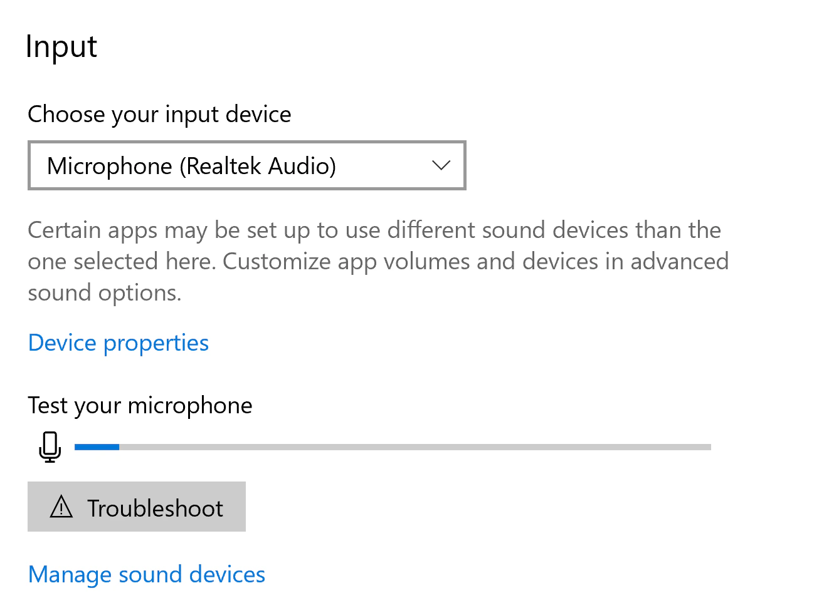Click the chevron on Microphone (Realtek Audio) selector
This screenshot has width=829, height=603.
coord(441,165)
